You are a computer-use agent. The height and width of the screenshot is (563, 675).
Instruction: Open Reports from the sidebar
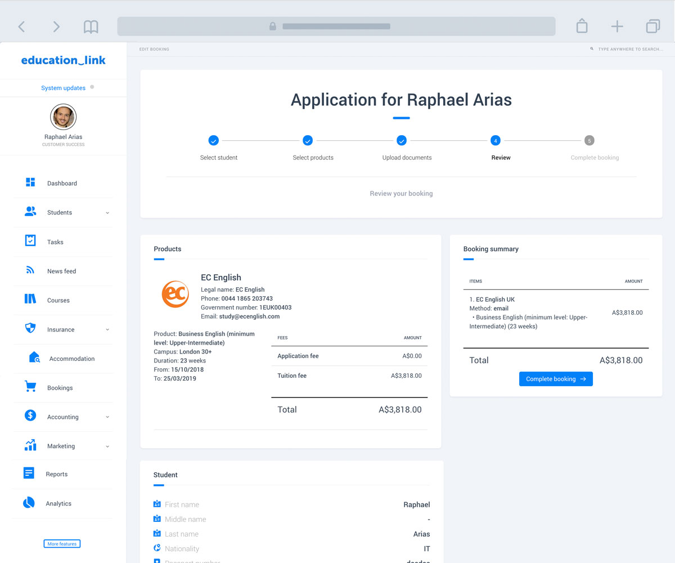tap(57, 474)
